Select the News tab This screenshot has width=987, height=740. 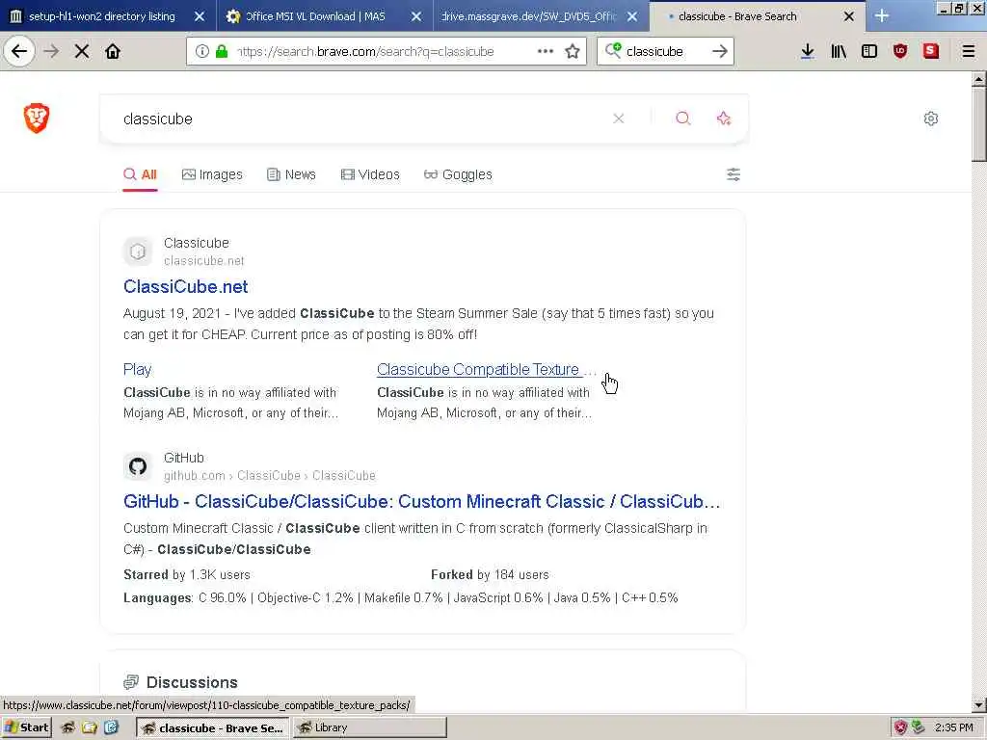pyautogui.click(x=291, y=174)
